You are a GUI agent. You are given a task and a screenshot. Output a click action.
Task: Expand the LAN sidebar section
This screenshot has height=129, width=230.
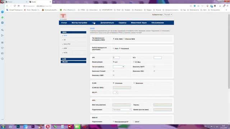point(73,59)
